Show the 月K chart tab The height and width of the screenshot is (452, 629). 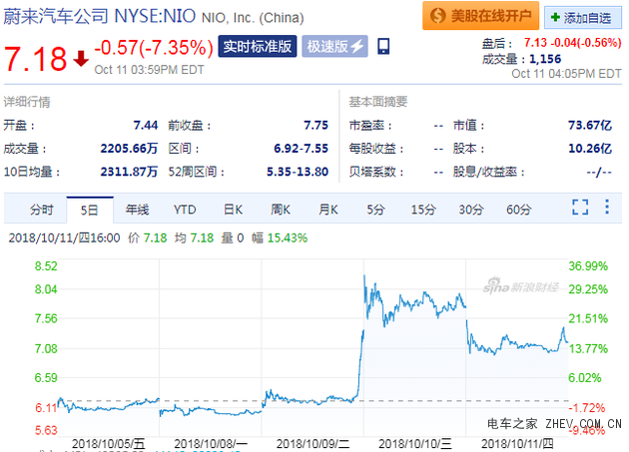tap(328, 210)
